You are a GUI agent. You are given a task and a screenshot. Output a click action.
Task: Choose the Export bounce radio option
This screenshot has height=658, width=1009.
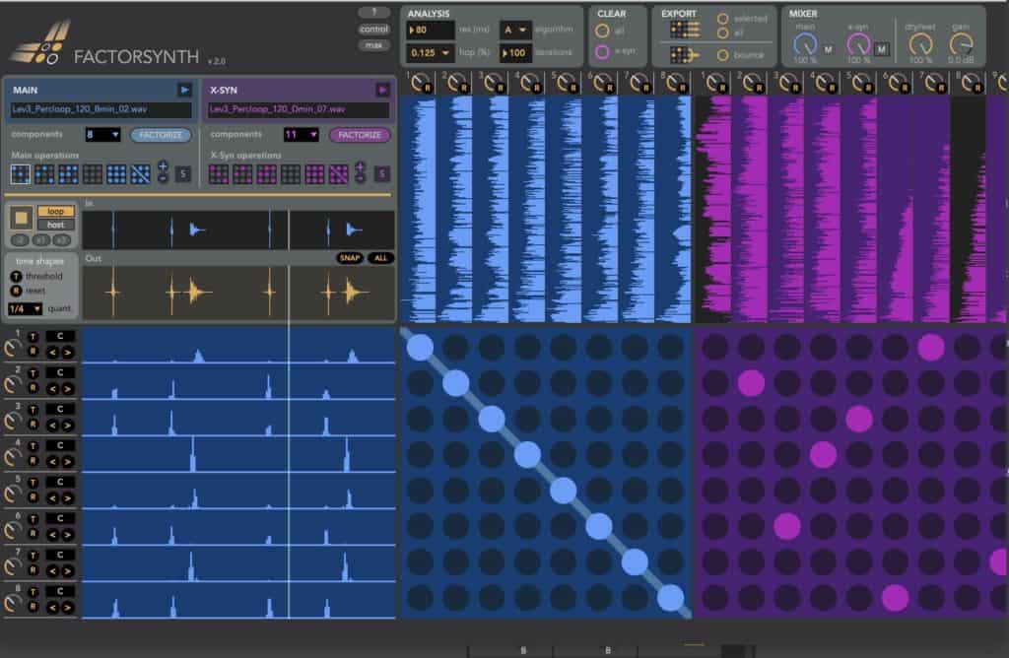pos(722,55)
